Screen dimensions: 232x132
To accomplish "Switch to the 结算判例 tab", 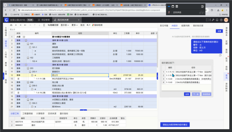I will (185, 26).
